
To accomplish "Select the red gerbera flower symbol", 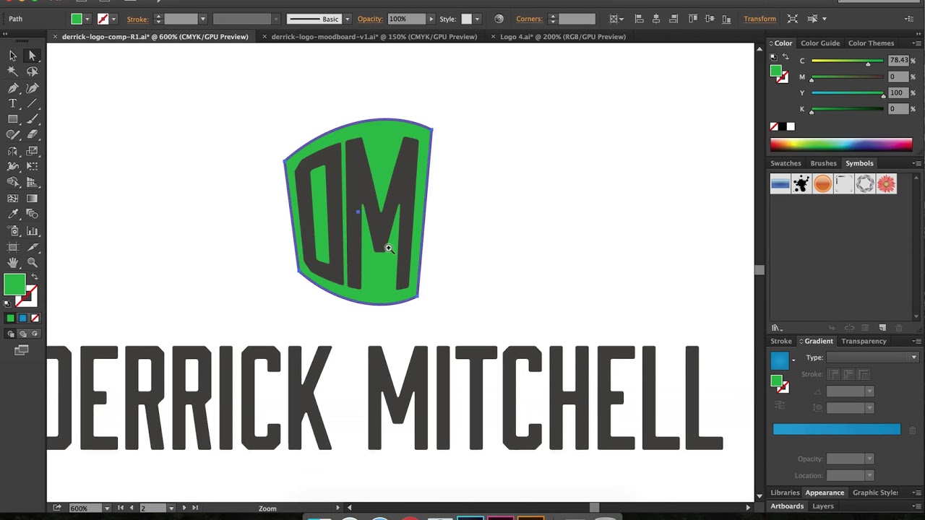I will click(x=887, y=184).
